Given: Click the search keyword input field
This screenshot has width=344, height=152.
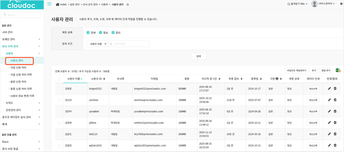Looking at the screenshot, I should click(129, 44).
